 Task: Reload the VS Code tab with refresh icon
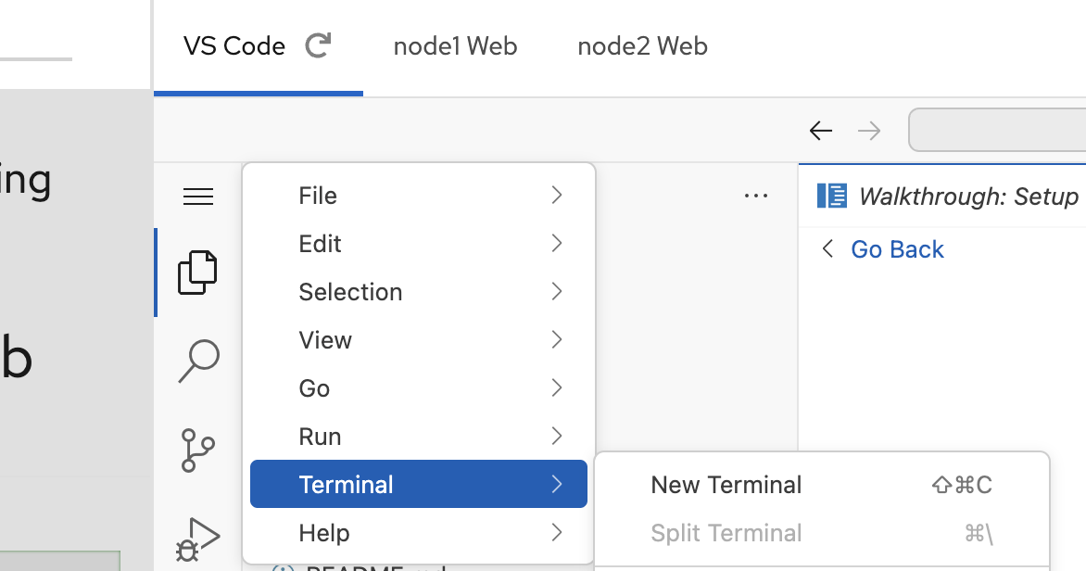(x=318, y=45)
